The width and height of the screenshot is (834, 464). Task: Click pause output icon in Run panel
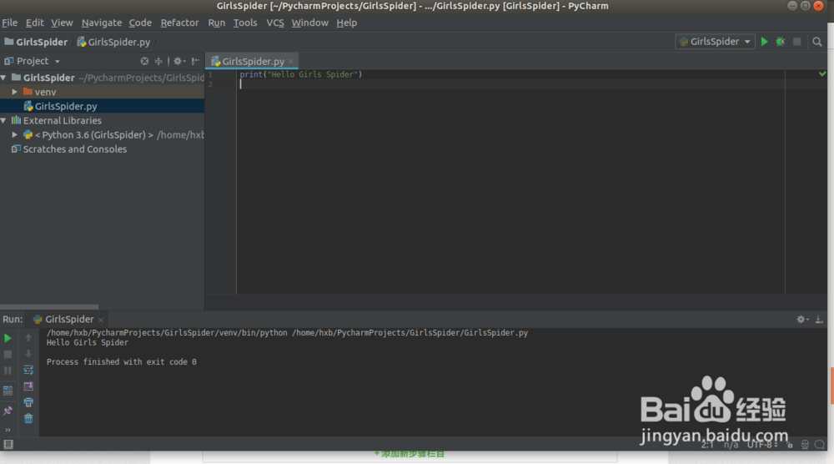(8, 371)
